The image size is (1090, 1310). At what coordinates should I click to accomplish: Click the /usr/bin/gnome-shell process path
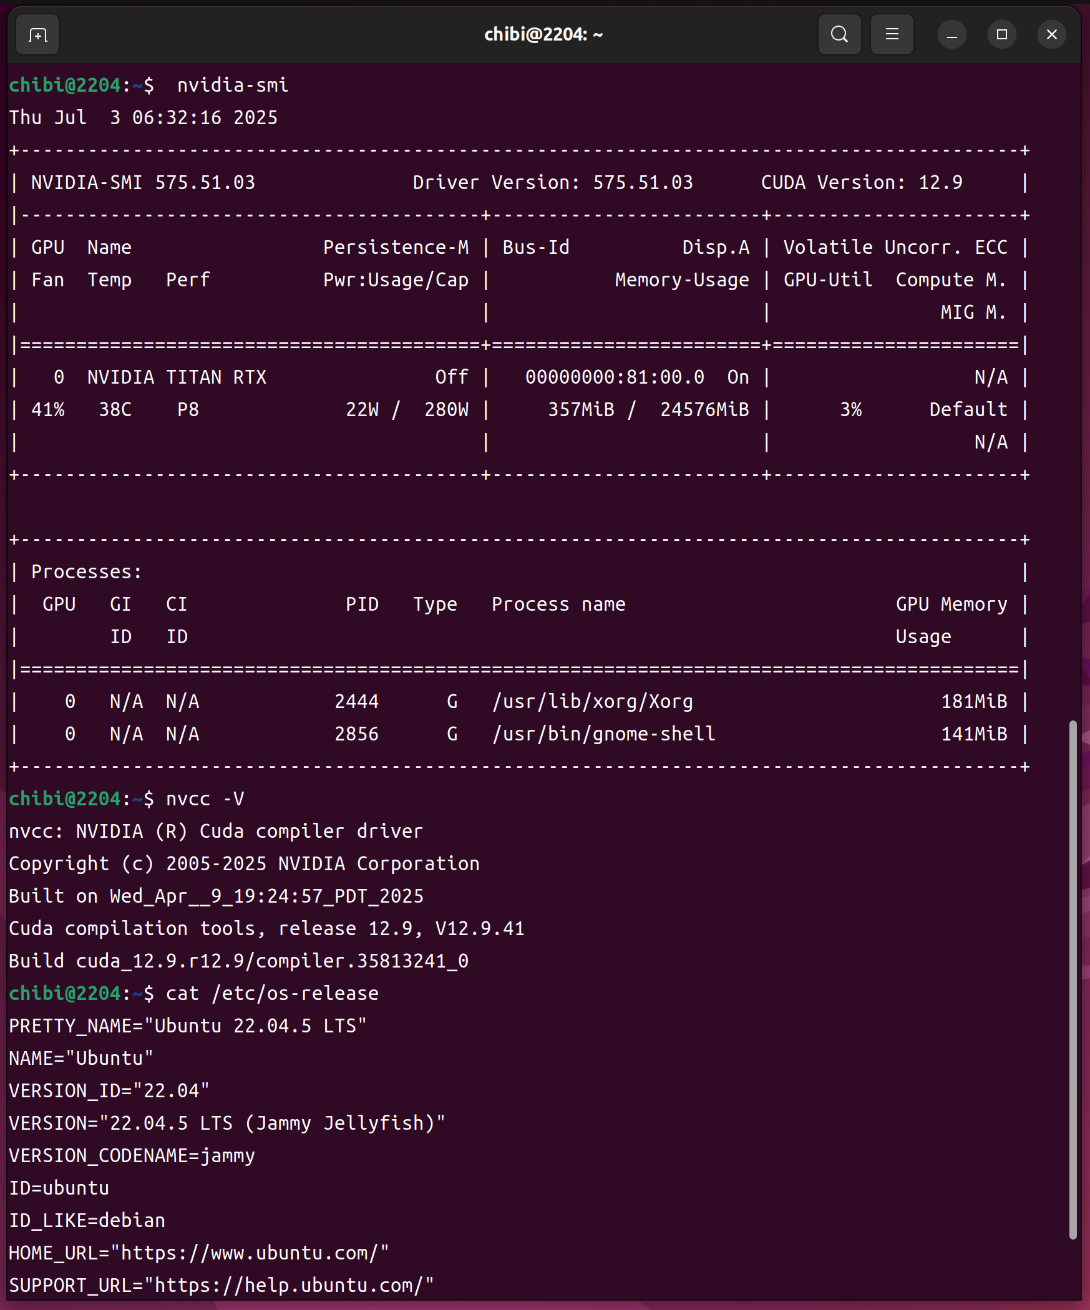(603, 734)
